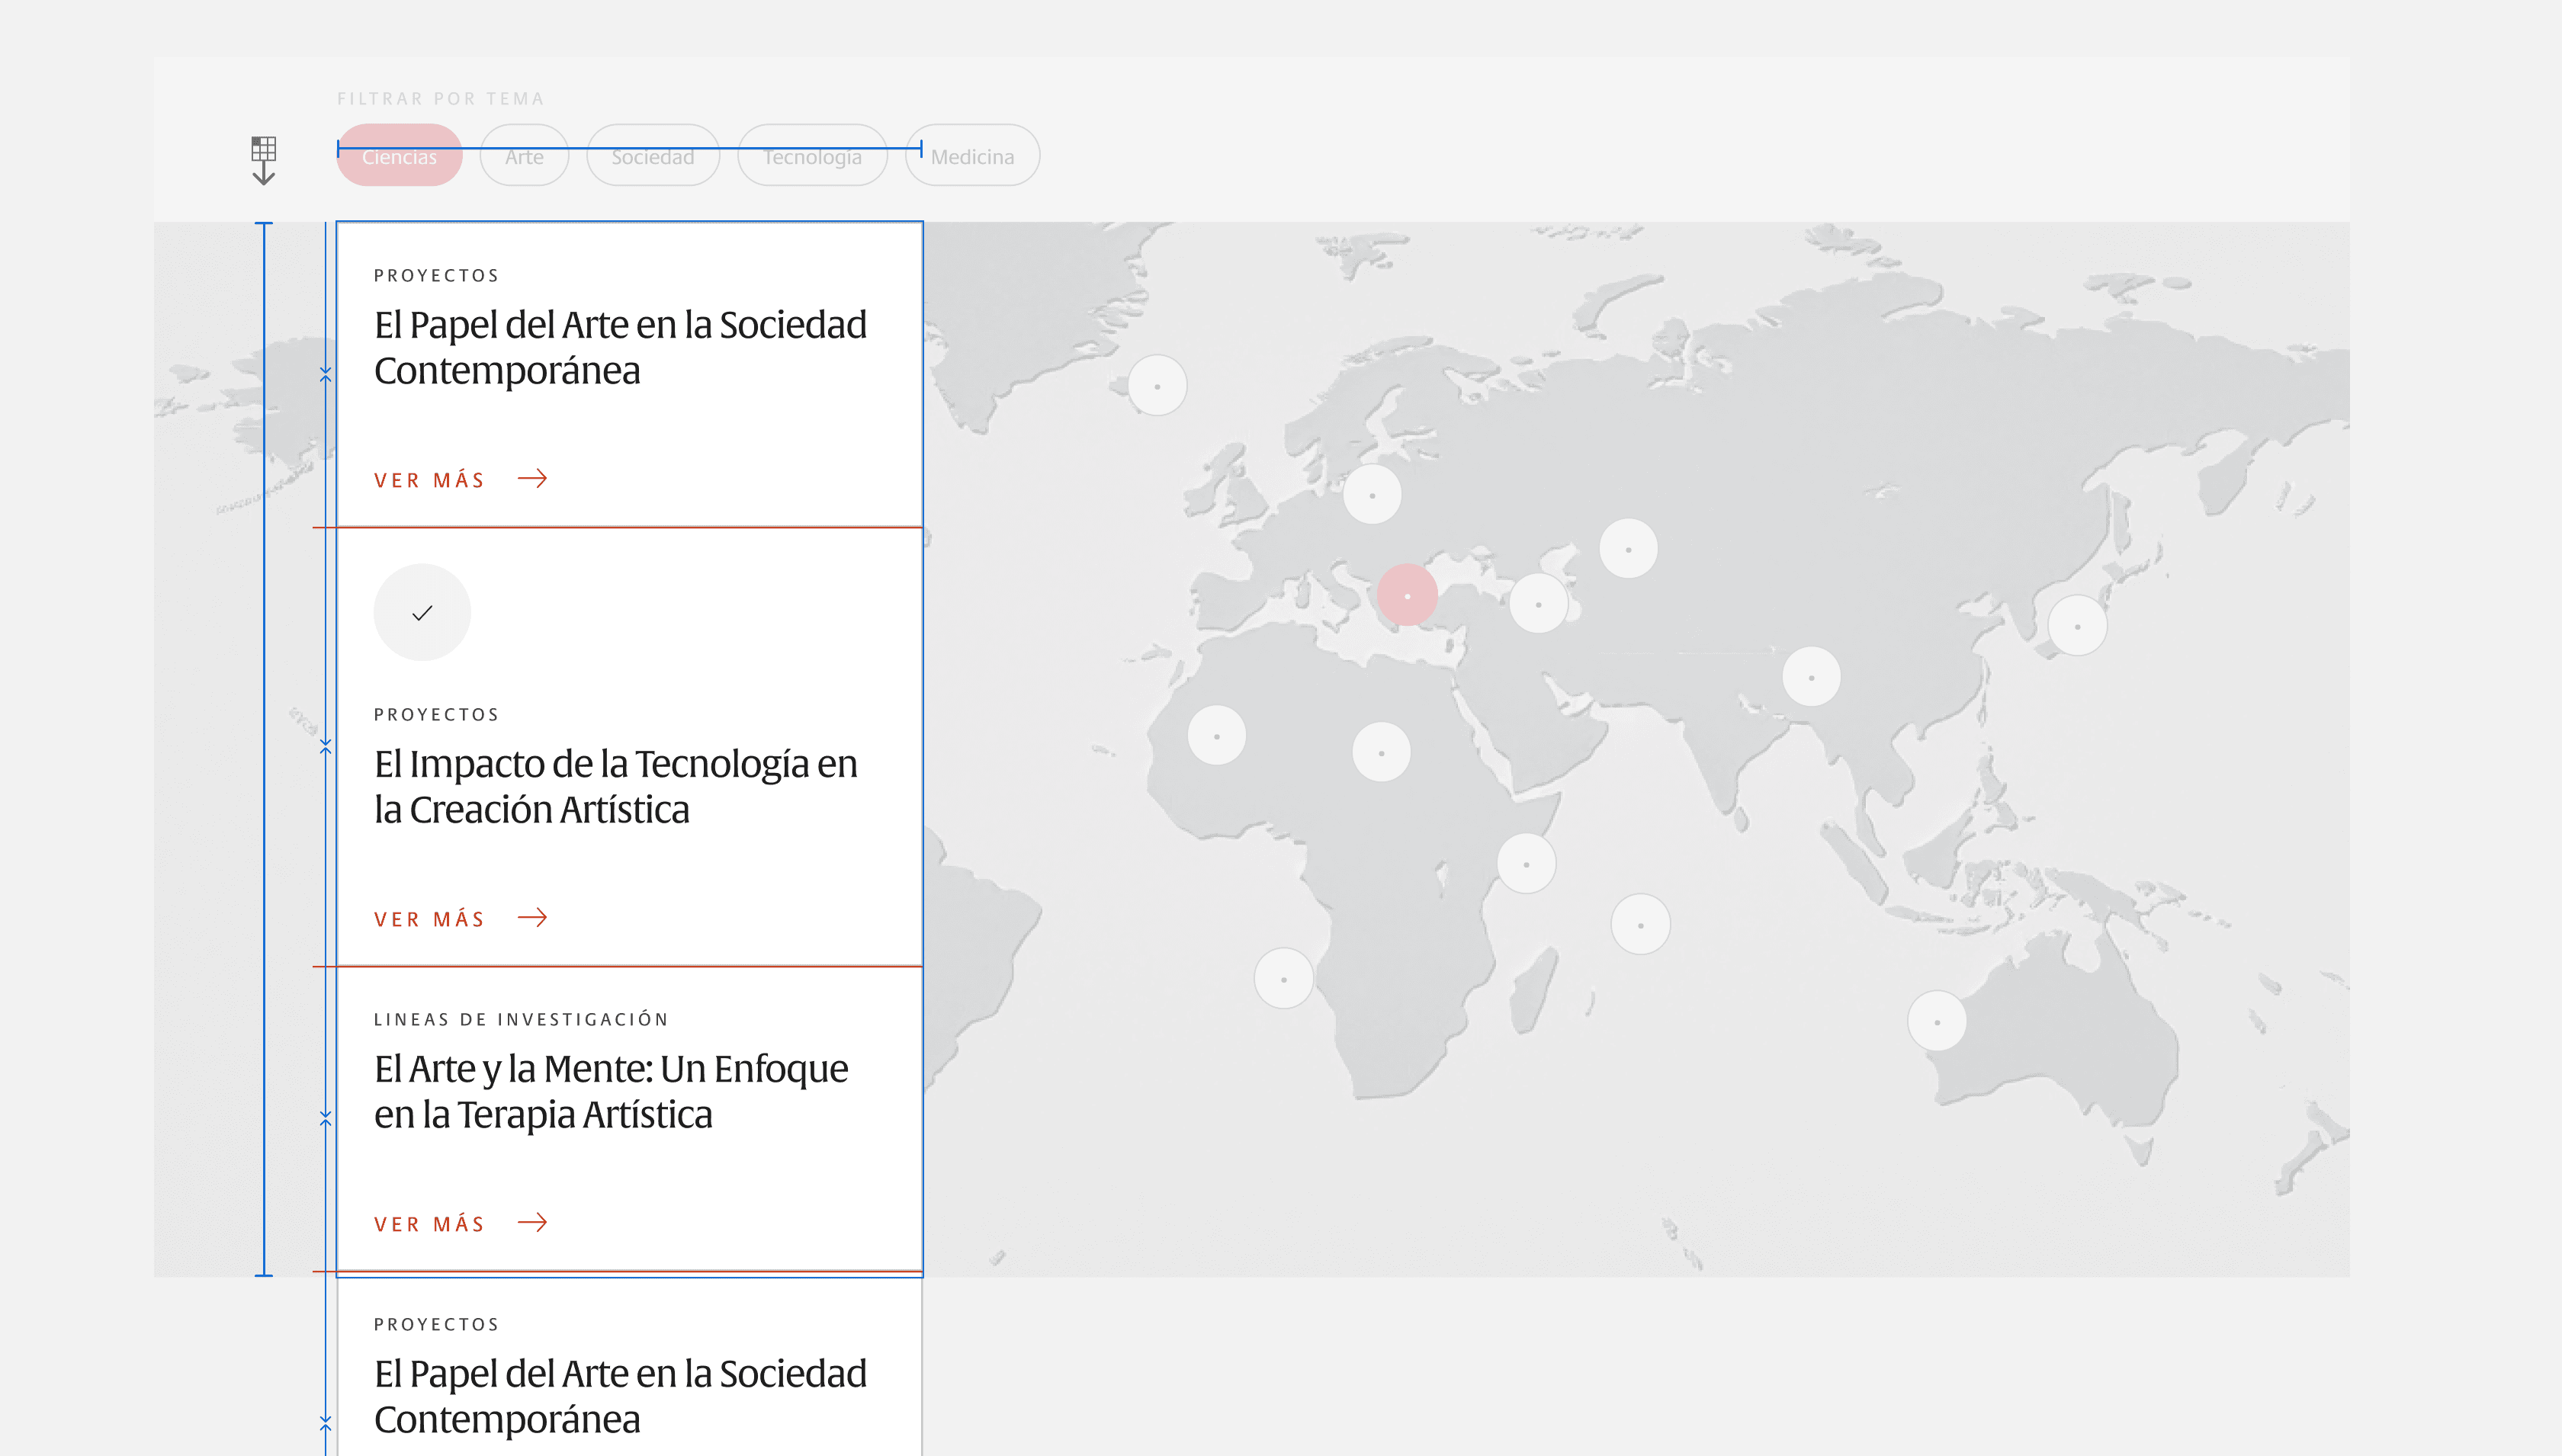Click the map marker near Greenland
Image resolution: width=2562 pixels, height=1456 pixels.
pos(1157,385)
